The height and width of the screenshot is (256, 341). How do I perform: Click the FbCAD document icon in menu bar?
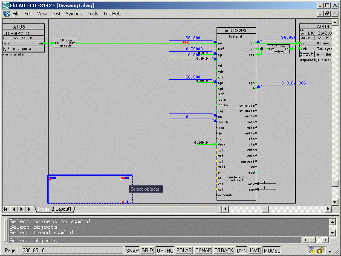(x=7, y=14)
